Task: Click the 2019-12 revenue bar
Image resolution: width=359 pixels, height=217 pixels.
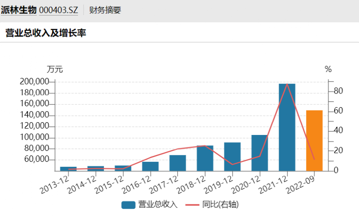Action: 232,157
